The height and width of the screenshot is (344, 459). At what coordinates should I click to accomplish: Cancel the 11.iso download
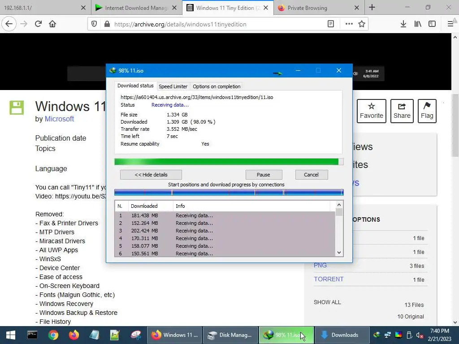click(x=311, y=175)
